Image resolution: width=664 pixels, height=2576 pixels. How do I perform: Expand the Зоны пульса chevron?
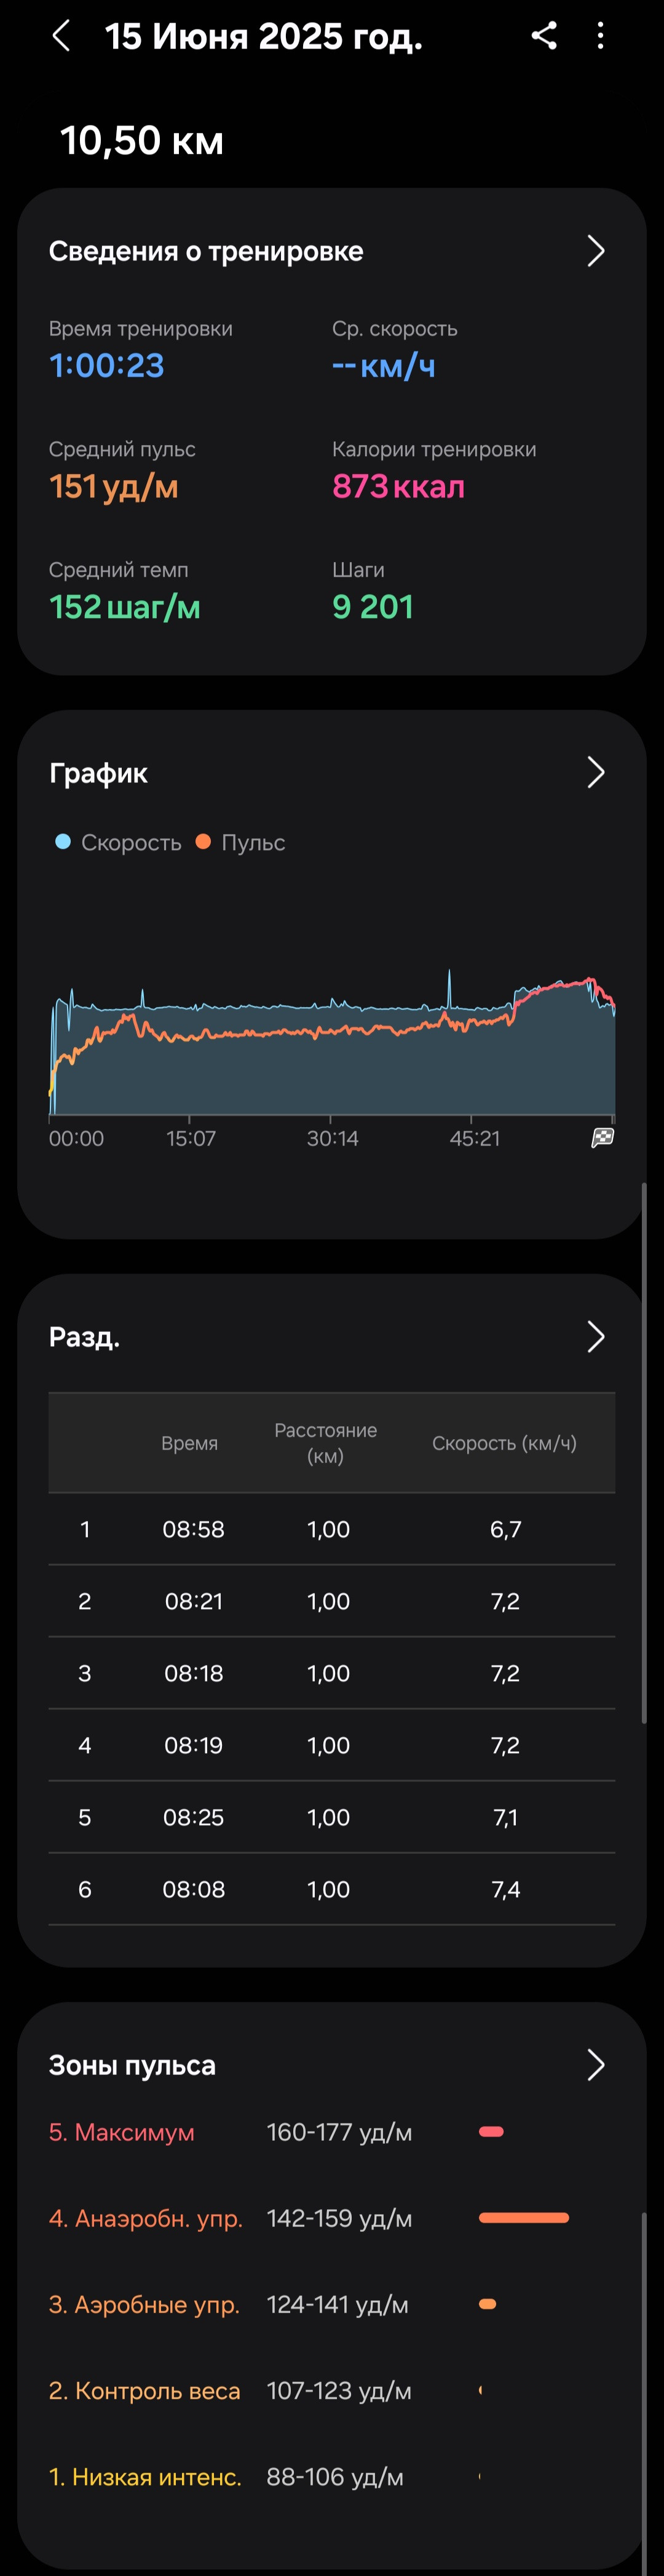596,2065
